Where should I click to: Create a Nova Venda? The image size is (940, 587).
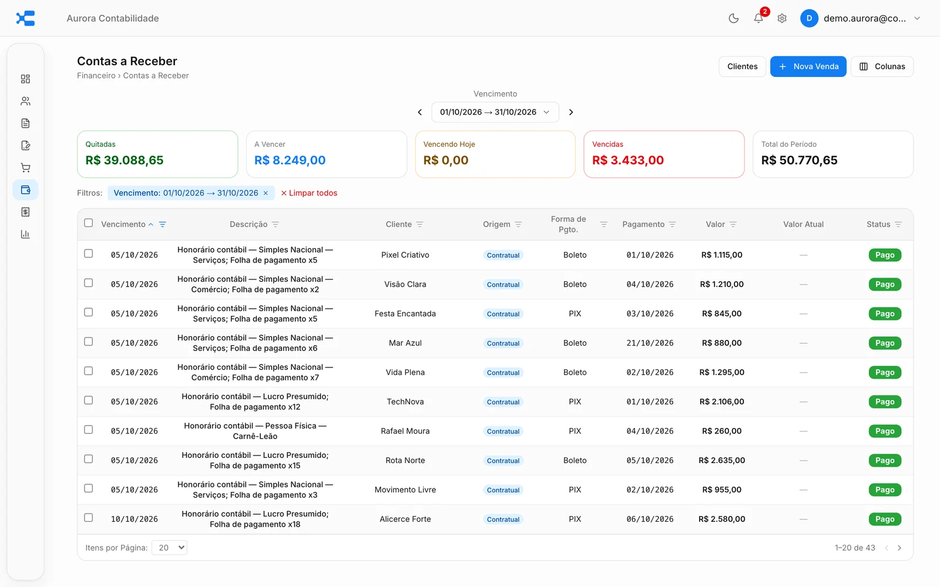(808, 66)
